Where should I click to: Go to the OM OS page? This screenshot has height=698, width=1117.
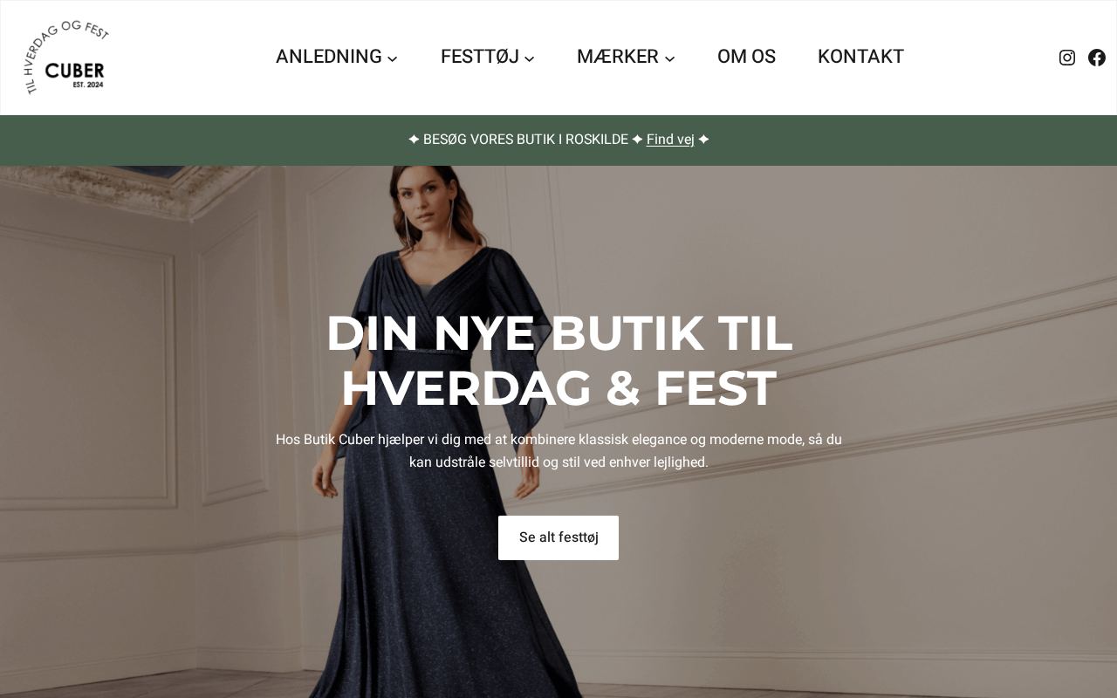coord(746,57)
